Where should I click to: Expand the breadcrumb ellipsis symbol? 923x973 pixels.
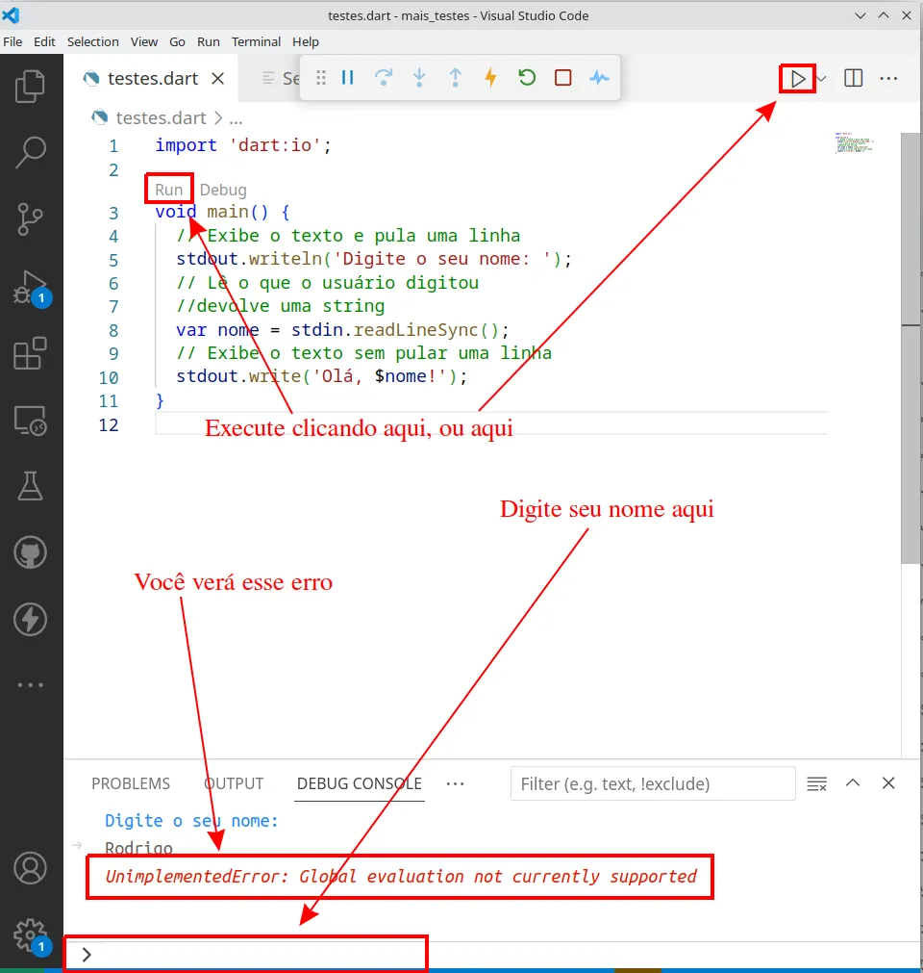click(x=236, y=118)
